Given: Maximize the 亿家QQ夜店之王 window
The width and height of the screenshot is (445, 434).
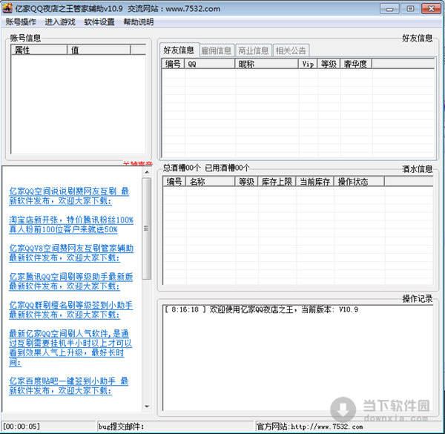Looking at the screenshot, I should (410, 8).
